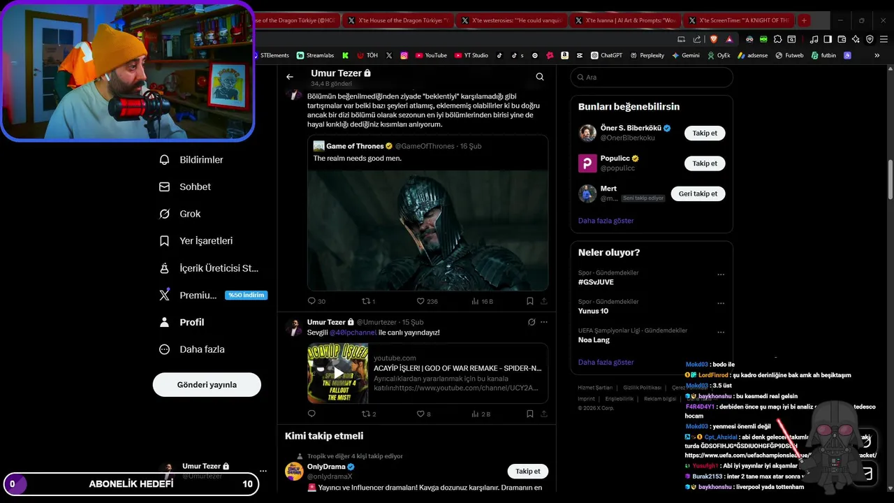Click Daha fazla göster under Neler oluyor
The image size is (894, 503).
pos(606,363)
